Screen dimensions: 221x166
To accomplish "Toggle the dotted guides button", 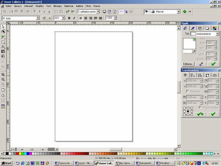I will click(131, 12).
